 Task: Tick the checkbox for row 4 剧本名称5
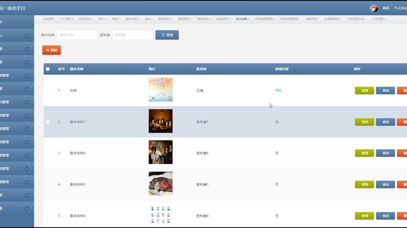[48, 185]
